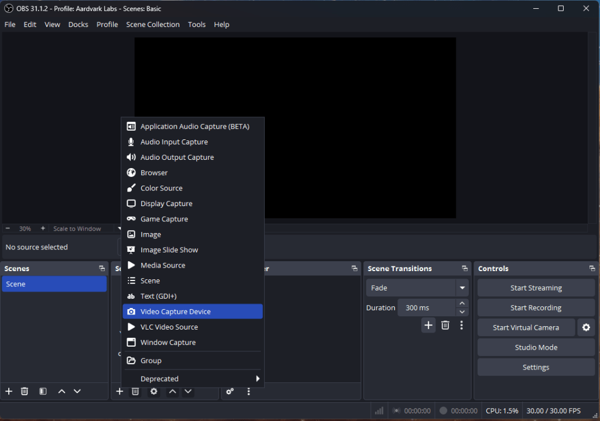600x421 pixels.
Task: Toggle Start Virtual Camera
Action: click(x=526, y=327)
